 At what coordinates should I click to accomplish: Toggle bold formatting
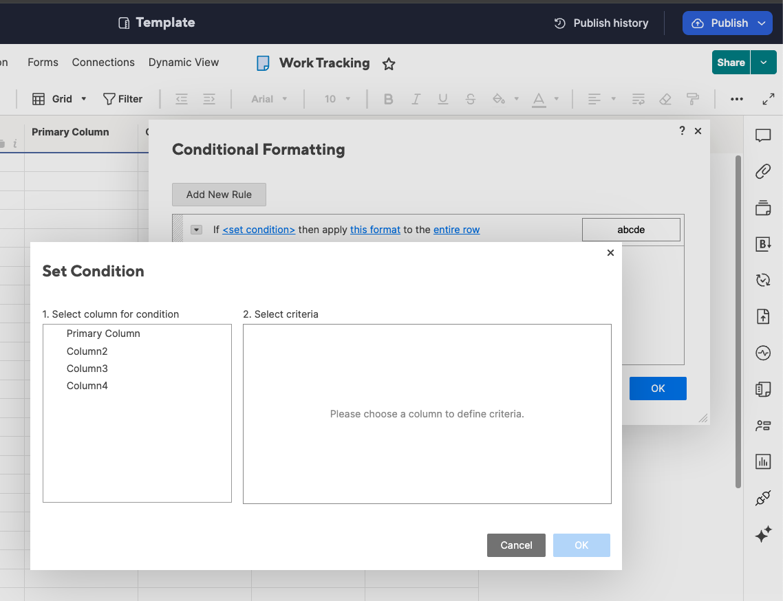(x=388, y=99)
